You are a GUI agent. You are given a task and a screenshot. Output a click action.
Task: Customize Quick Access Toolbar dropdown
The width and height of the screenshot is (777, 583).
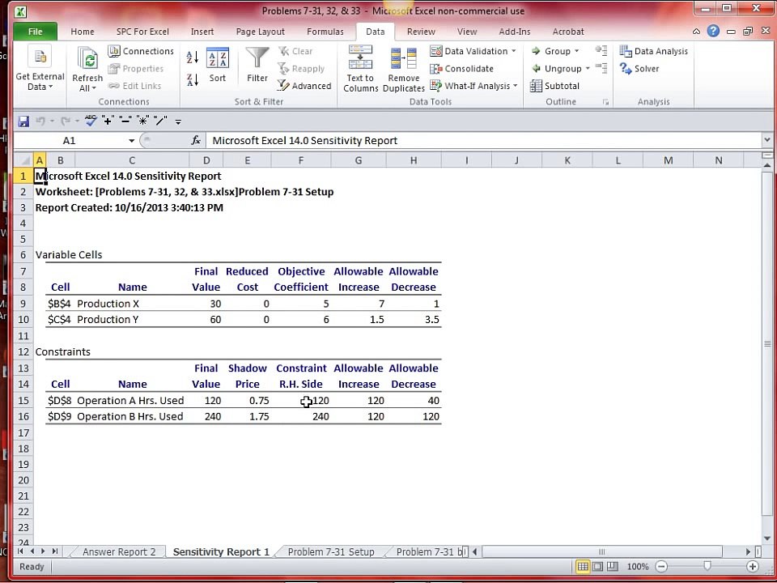(178, 121)
